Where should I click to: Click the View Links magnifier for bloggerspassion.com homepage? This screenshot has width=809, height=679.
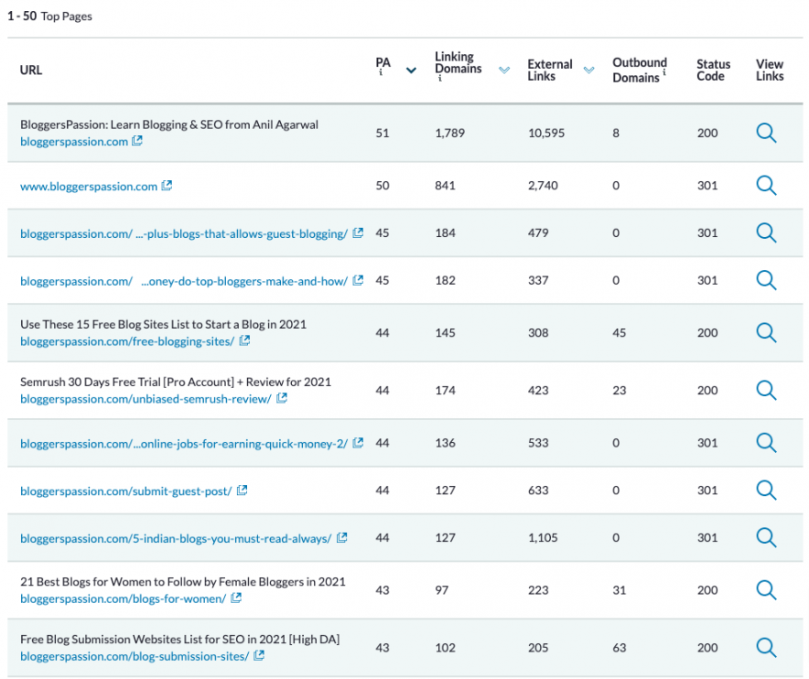(x=766, y=133)
